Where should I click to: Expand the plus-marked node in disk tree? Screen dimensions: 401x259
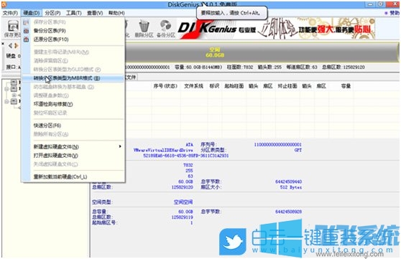pyautogui.click(x=14, y=95)
